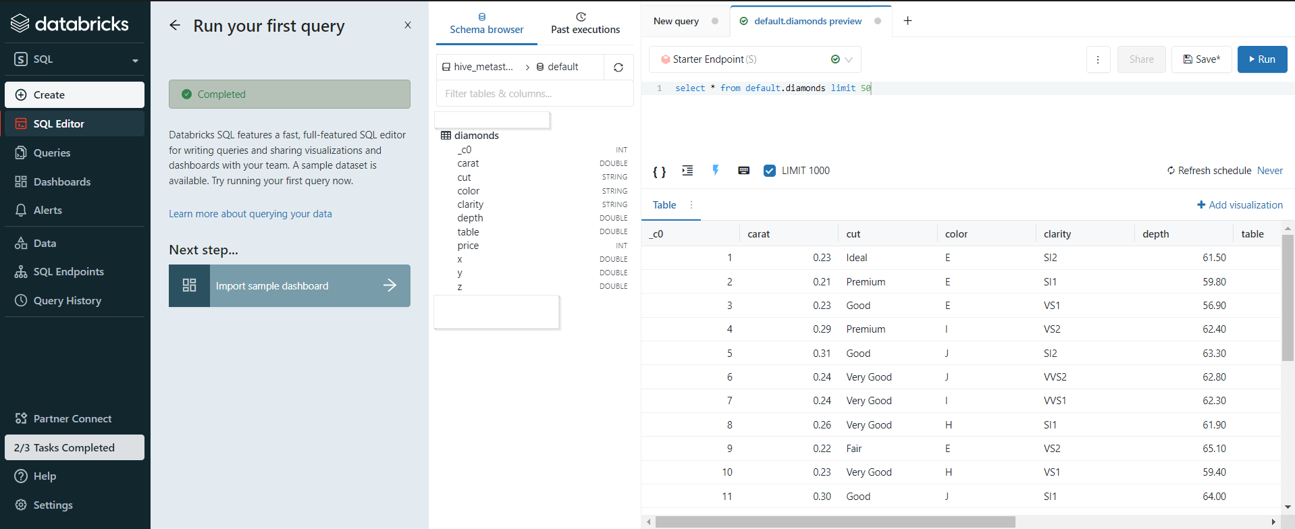
Task: Open the Table tab options menu
Action: [691, 205]
